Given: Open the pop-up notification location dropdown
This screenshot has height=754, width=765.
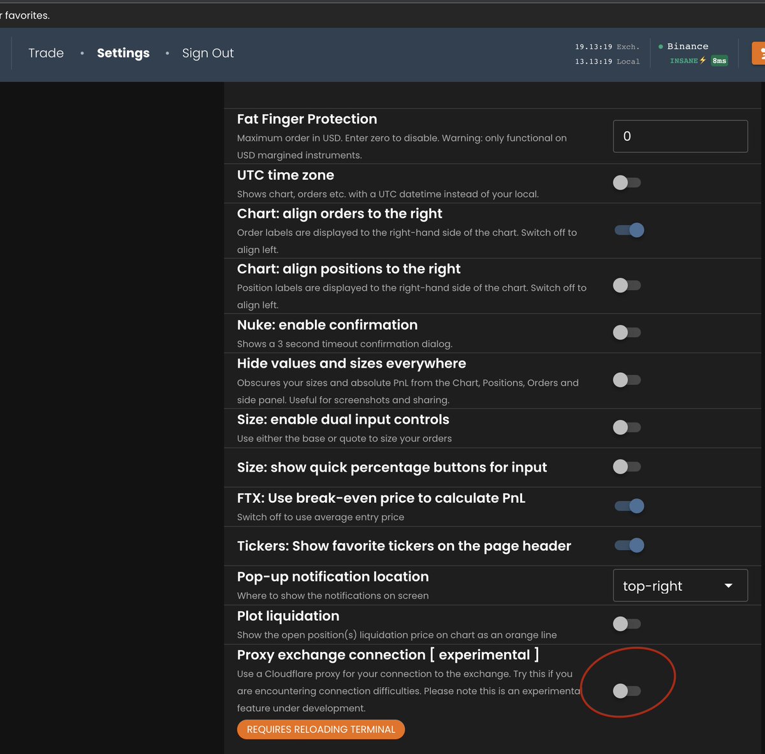Looking at the screenshot, I should point(680,585).
